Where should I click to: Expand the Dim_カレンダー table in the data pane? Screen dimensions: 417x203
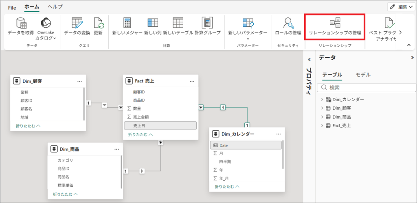tap(322, 99)
